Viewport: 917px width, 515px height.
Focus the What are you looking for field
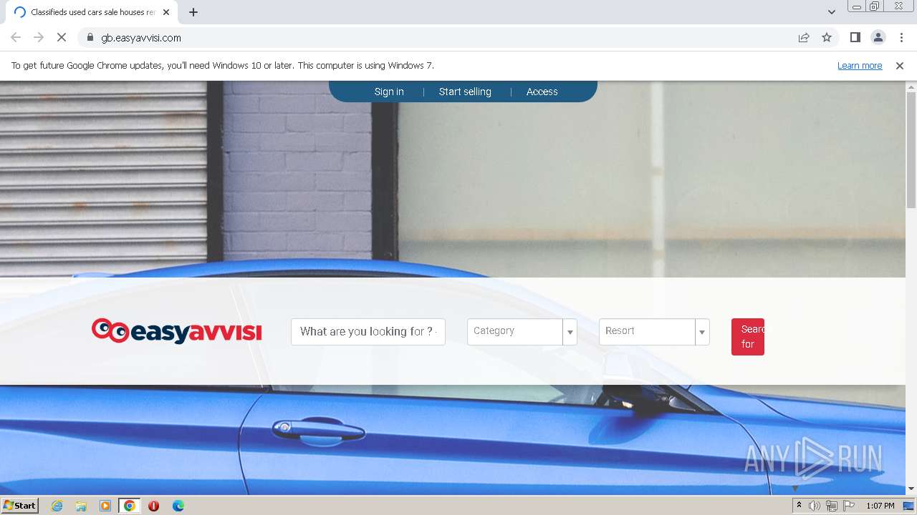(x=368, y=332)
